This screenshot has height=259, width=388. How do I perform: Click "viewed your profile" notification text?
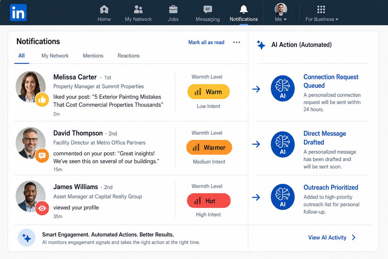[x=76, y=208]
